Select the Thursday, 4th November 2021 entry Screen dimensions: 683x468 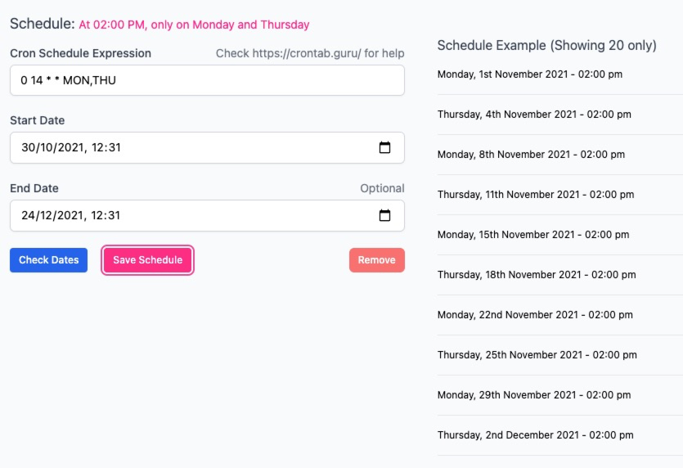[534, 115]
